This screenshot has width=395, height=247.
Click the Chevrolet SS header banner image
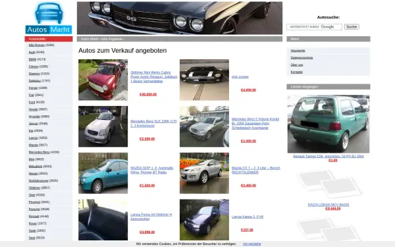point(180,18)
